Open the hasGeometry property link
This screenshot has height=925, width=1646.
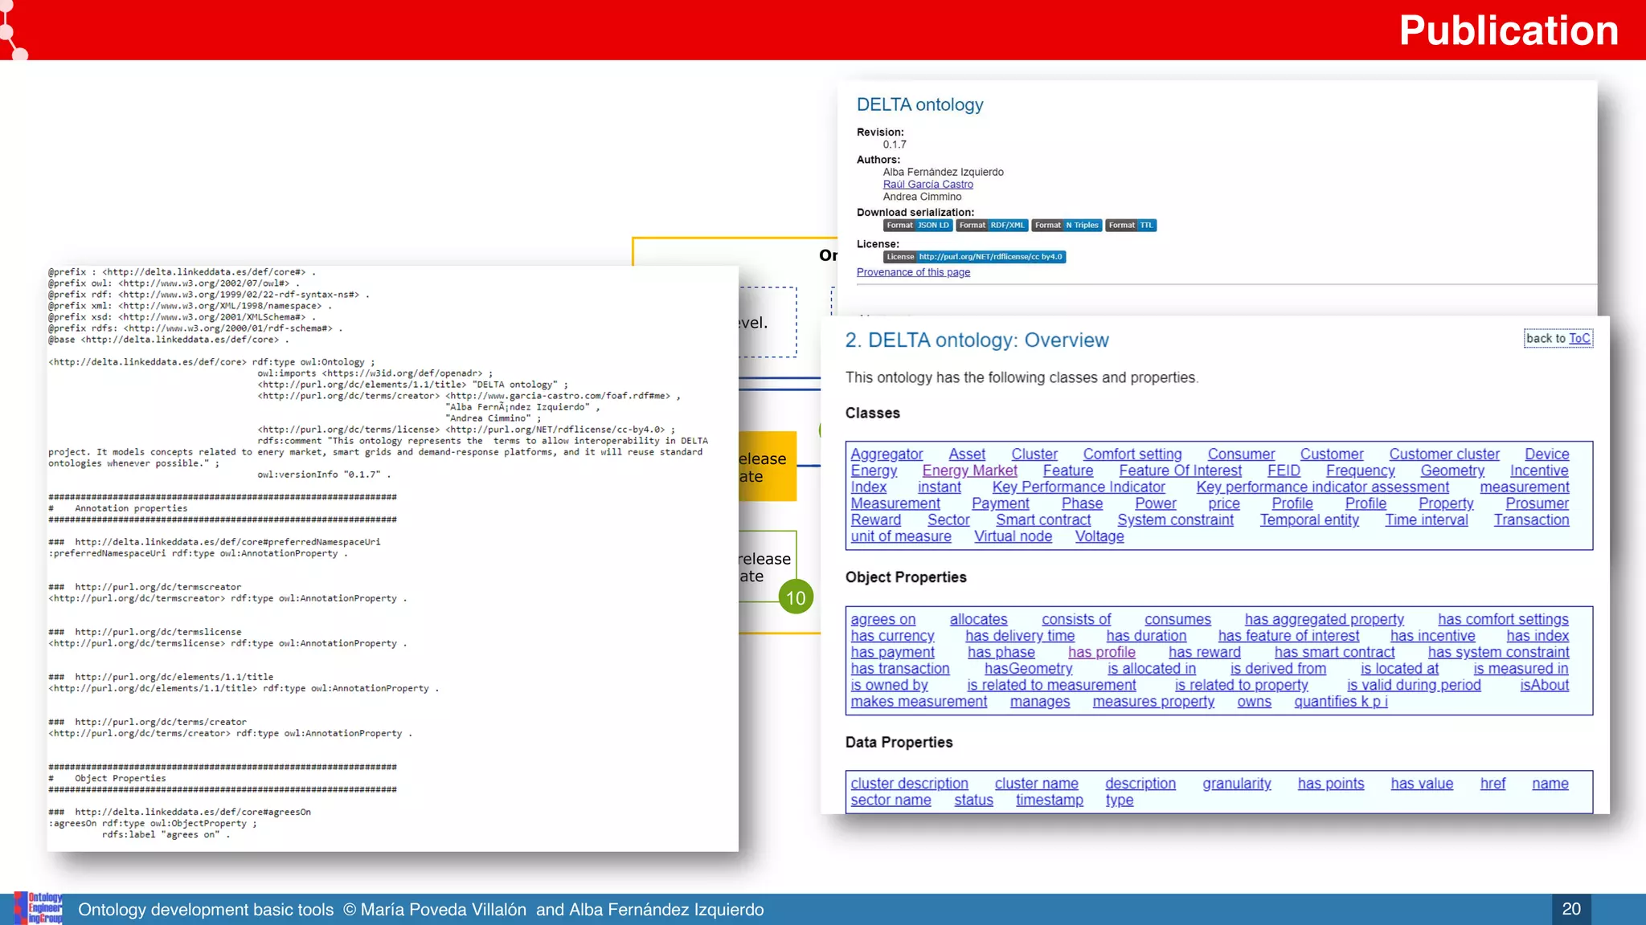point(1028,669)
